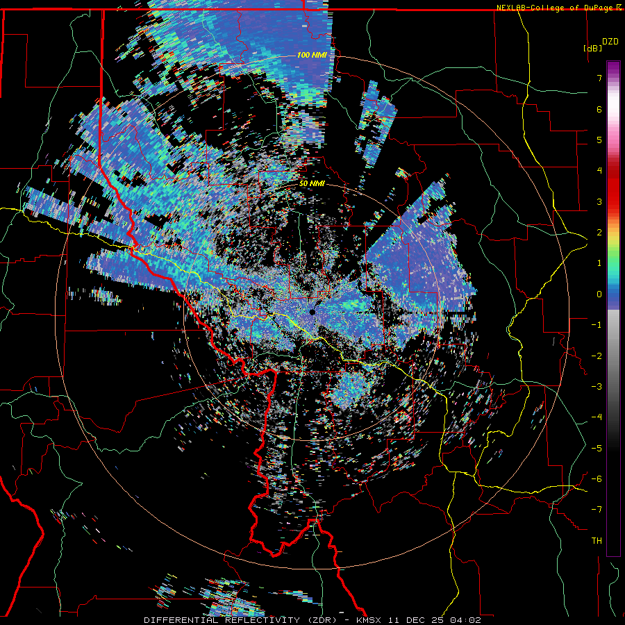The image size is (625, 625).
Task: Click the 'DZD' legend title
Action: coord(610,42)
